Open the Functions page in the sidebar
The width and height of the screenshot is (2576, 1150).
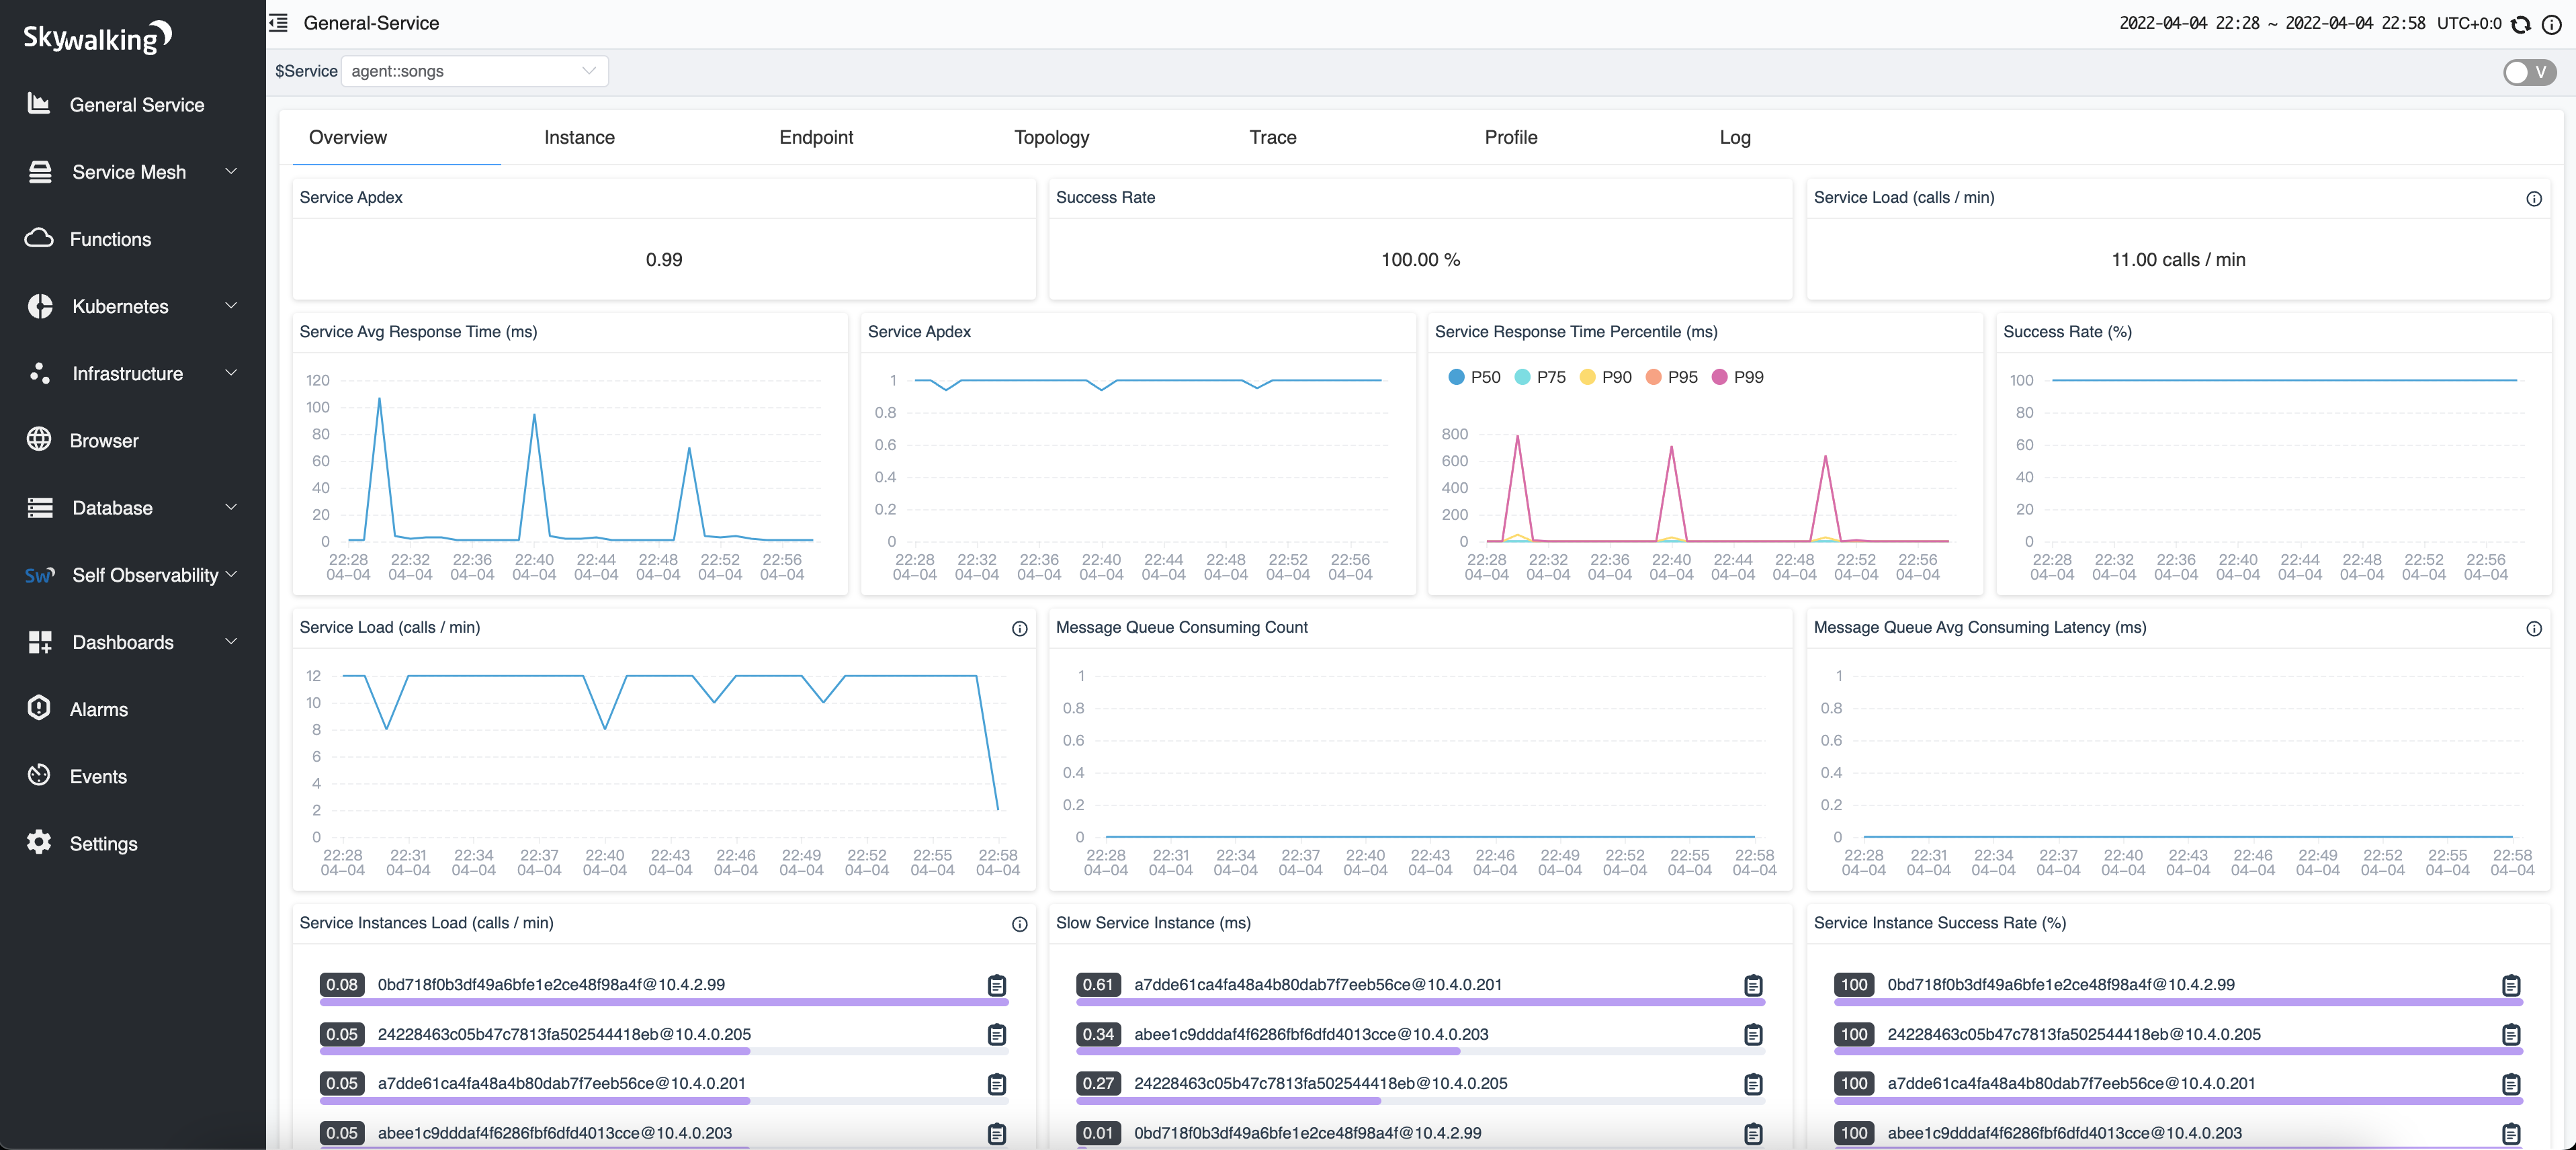tap(110, 239)
